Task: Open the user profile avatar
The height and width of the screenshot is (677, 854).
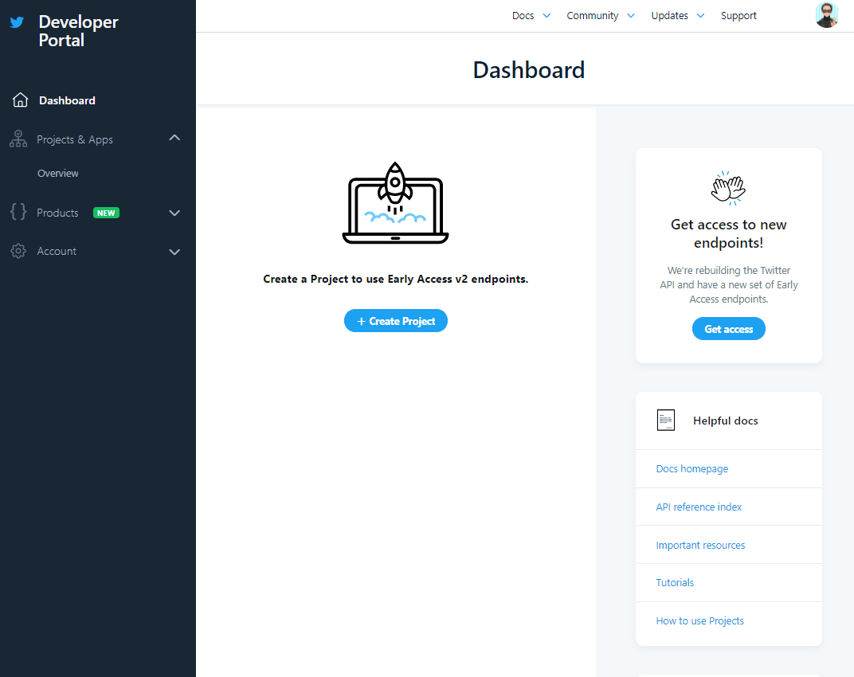Action: coord(826,15)
